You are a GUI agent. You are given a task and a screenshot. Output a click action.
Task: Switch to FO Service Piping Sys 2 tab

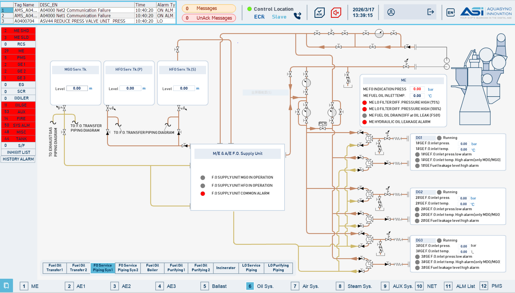pos(128,268)
